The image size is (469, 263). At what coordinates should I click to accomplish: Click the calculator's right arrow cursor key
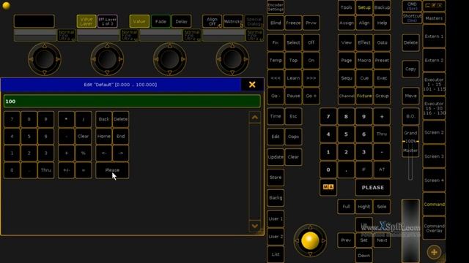click(120, 153)
